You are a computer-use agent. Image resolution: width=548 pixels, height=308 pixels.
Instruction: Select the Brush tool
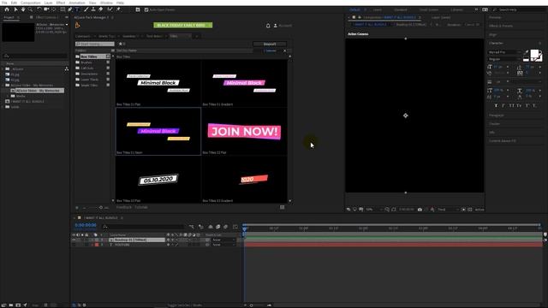86,9
